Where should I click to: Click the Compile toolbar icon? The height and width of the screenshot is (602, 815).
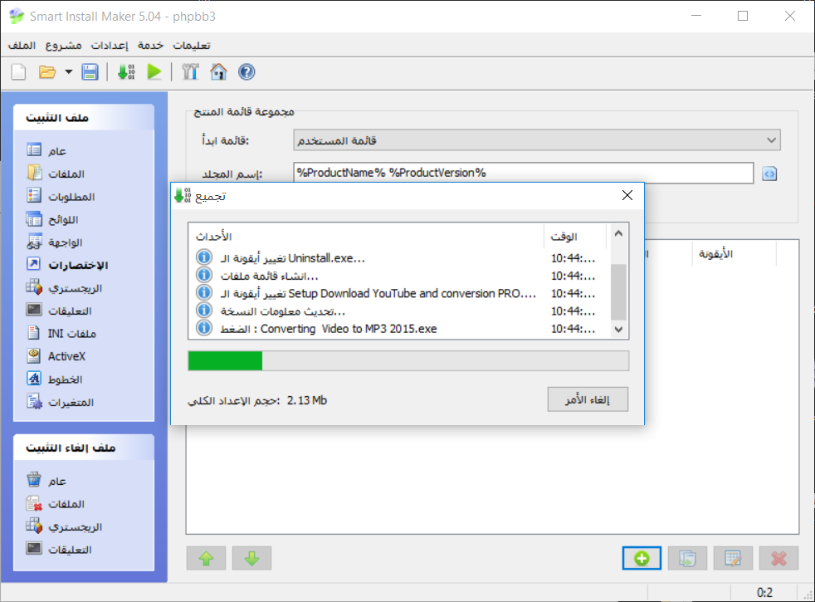coord(126,71)
